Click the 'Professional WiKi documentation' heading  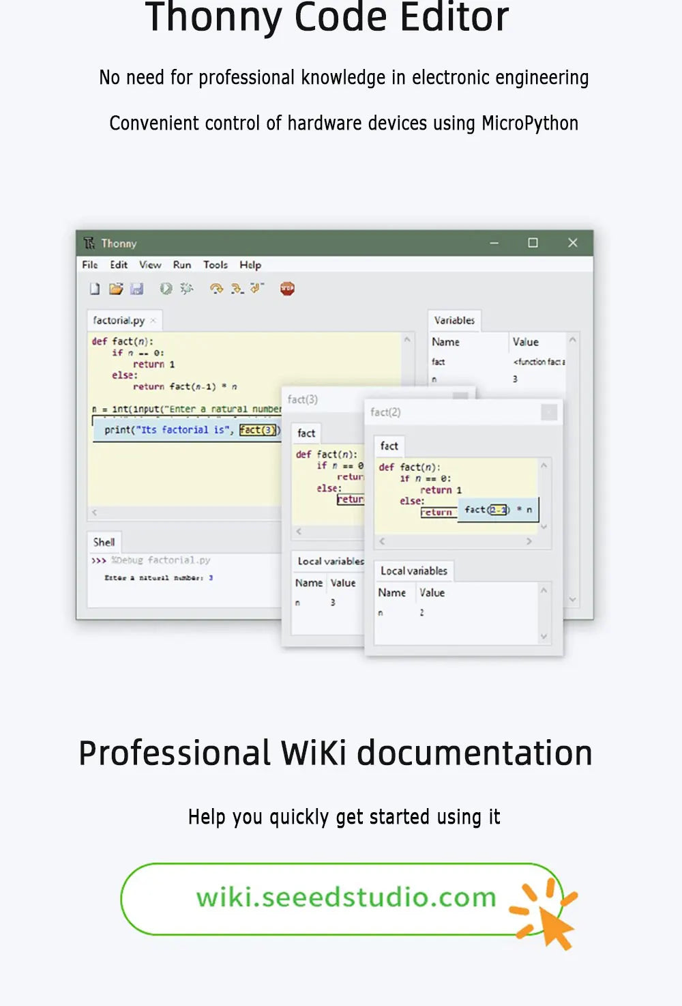coord(336,753)
